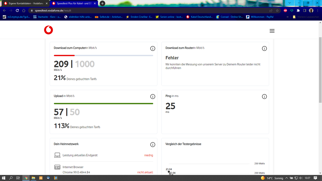Reload the speedtest page
The height and width of the screenshot is (181, 322).
pyautogui.click(x=17, y=10)
